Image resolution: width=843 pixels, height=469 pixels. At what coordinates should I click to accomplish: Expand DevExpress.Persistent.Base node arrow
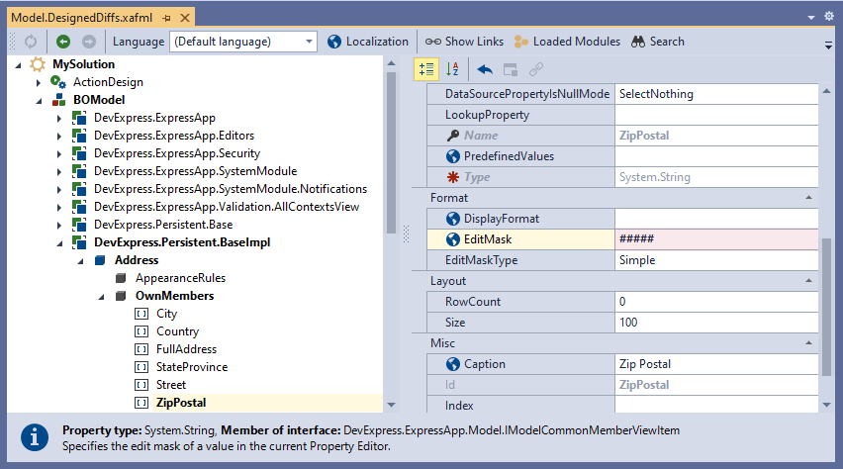[x=59, y=225]
